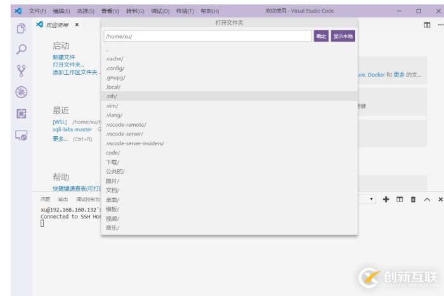Open the Extensions view in activity bar
This screenshot has height=296, width=444.
tap(21, 113)
